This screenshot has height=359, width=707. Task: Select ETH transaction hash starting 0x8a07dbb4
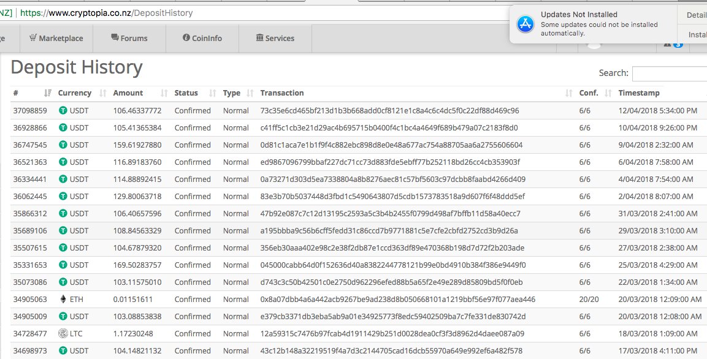[398, 299]
